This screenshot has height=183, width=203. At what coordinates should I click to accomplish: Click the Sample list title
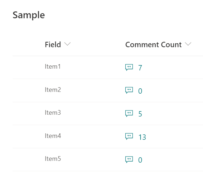click(x=29, y=15)
